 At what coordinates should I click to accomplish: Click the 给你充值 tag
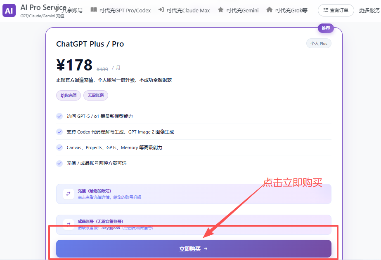(x=69, y=95)
